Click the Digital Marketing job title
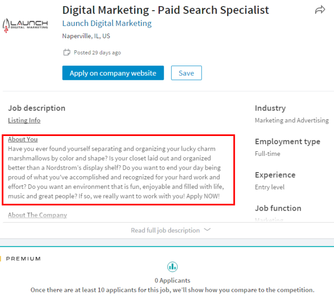334x300 pixels. 165,10
